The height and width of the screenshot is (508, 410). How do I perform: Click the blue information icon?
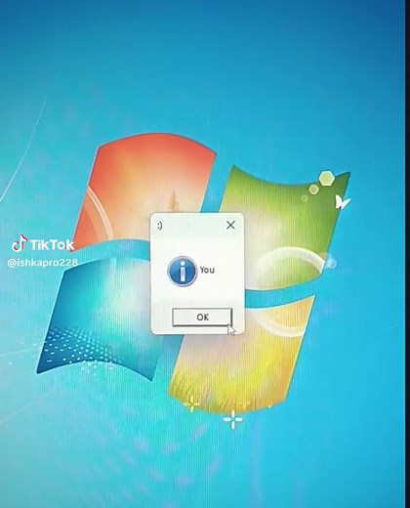click(183, 272)
